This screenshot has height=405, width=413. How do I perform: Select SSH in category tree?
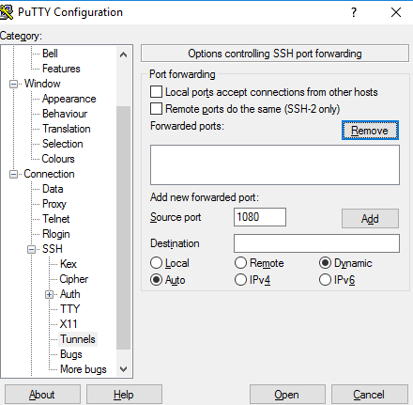tap(53, 249)
